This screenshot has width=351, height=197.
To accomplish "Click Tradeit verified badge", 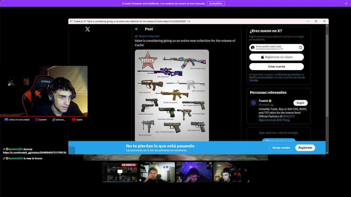I will [270, 101].
